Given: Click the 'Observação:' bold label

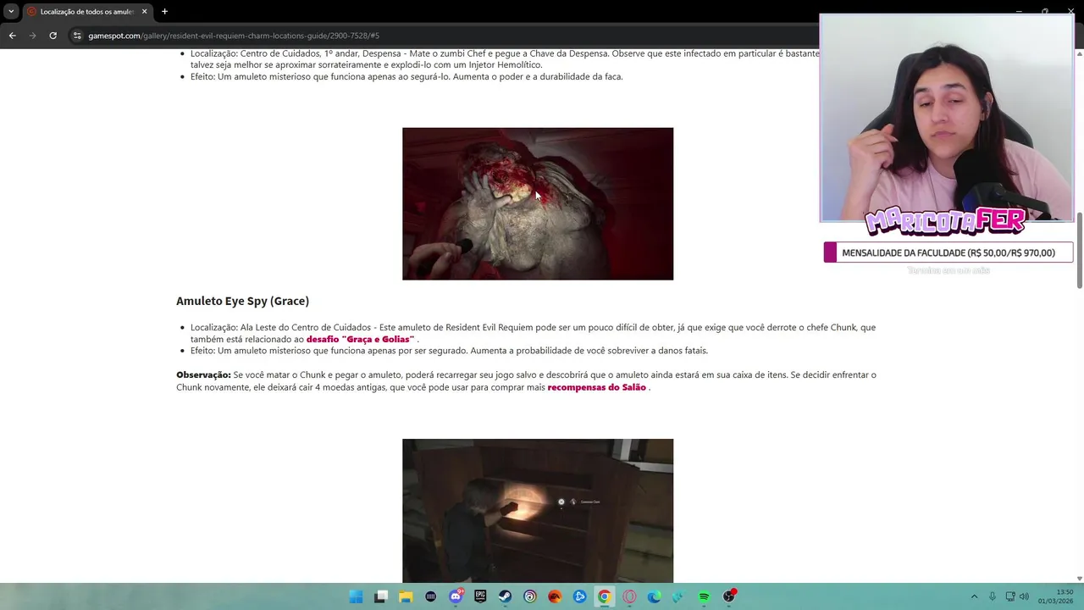Looking at the screenshot, I should 203,374.
